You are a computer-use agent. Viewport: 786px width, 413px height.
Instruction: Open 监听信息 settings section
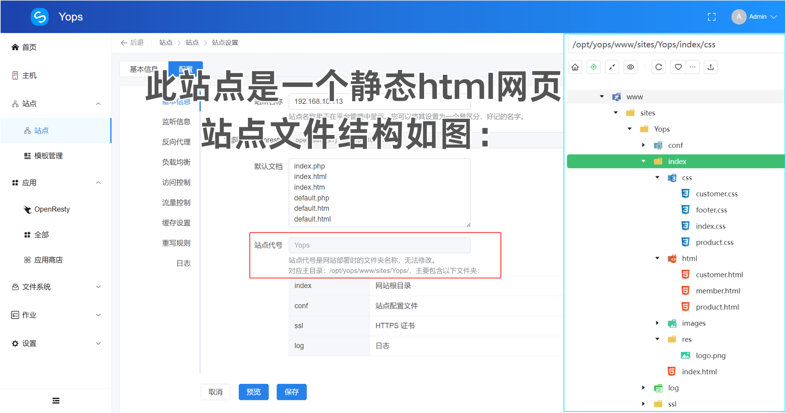[176, 122]
